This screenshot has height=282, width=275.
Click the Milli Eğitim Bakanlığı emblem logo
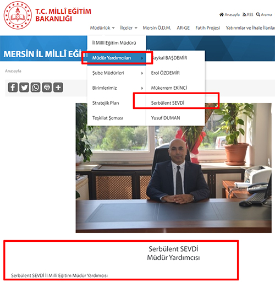(18, 15)
